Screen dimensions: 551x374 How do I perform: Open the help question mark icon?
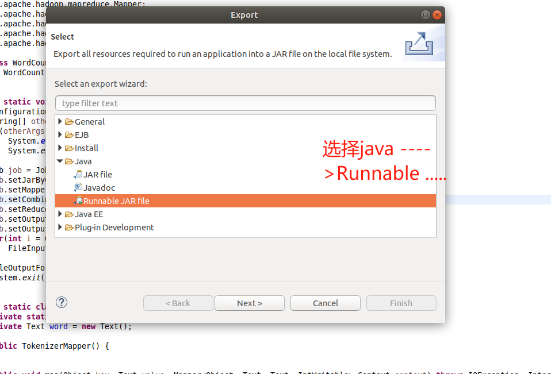pos(62,302)
